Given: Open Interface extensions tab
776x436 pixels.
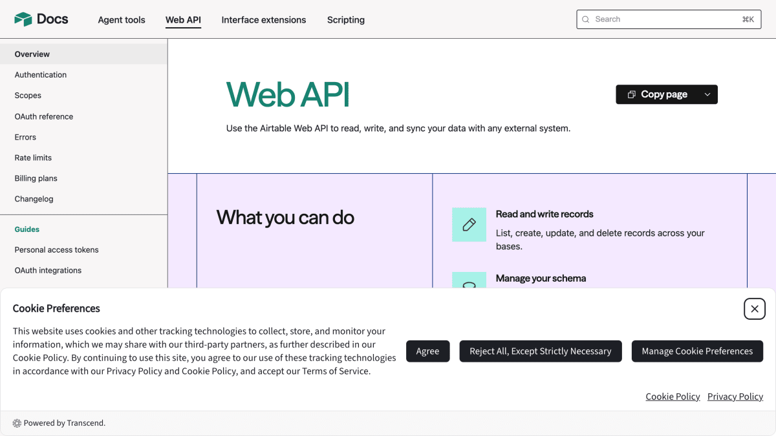Looking at the screenshot, I should coord(264,20).
